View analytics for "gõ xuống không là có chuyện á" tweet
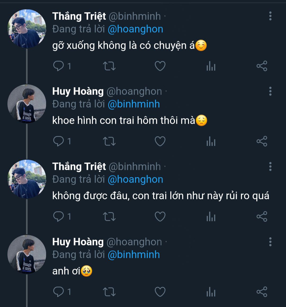This screenshot has width=286, height=307. (211, 66)
